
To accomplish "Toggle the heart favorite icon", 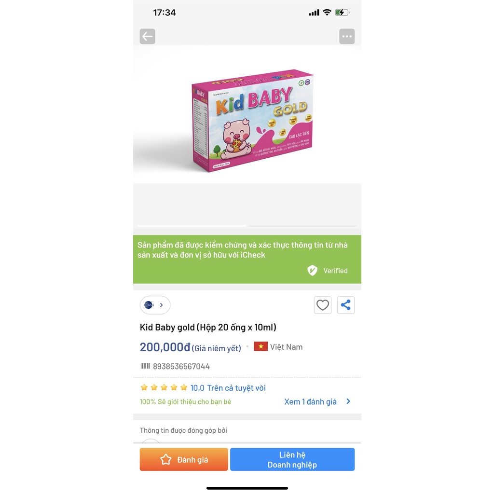I will pos(322,305).
